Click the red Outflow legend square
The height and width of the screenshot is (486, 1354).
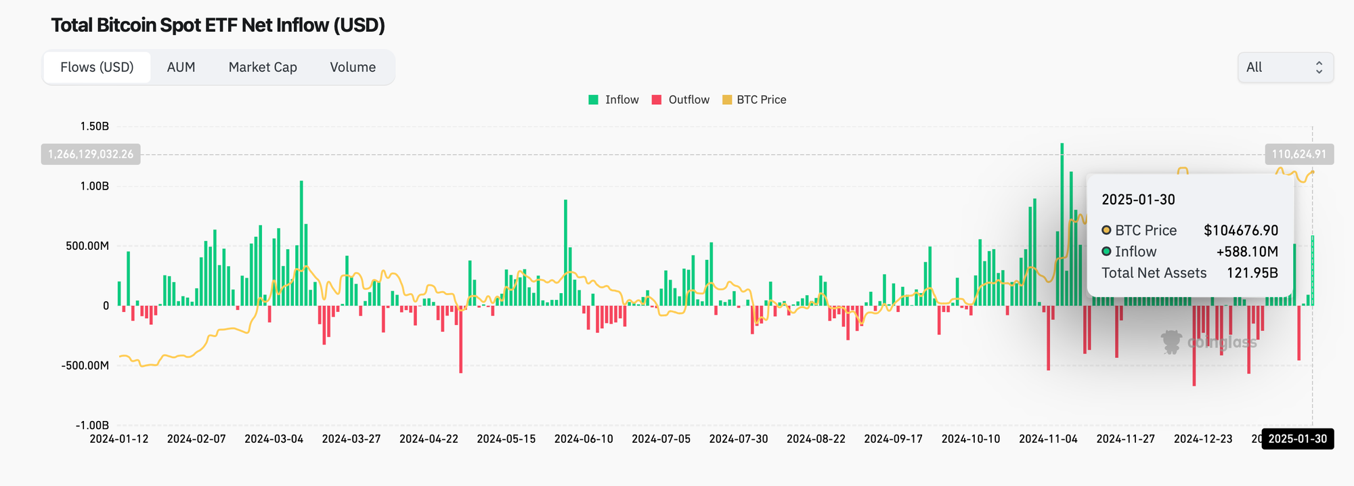click(x=656, y=100)
